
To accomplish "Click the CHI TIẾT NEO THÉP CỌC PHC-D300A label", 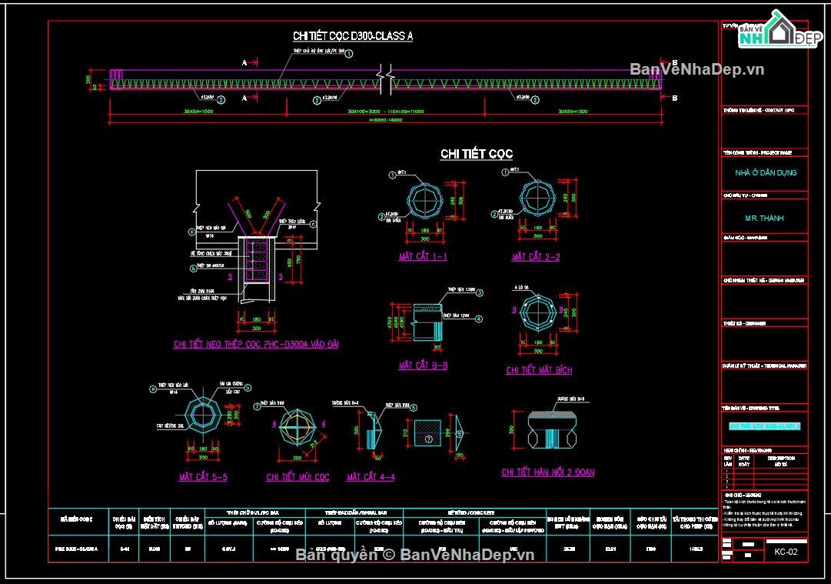I will tap(256, 345).
